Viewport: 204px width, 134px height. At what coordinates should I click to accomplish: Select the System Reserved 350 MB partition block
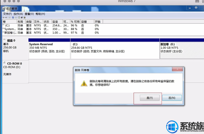[49, 49]
